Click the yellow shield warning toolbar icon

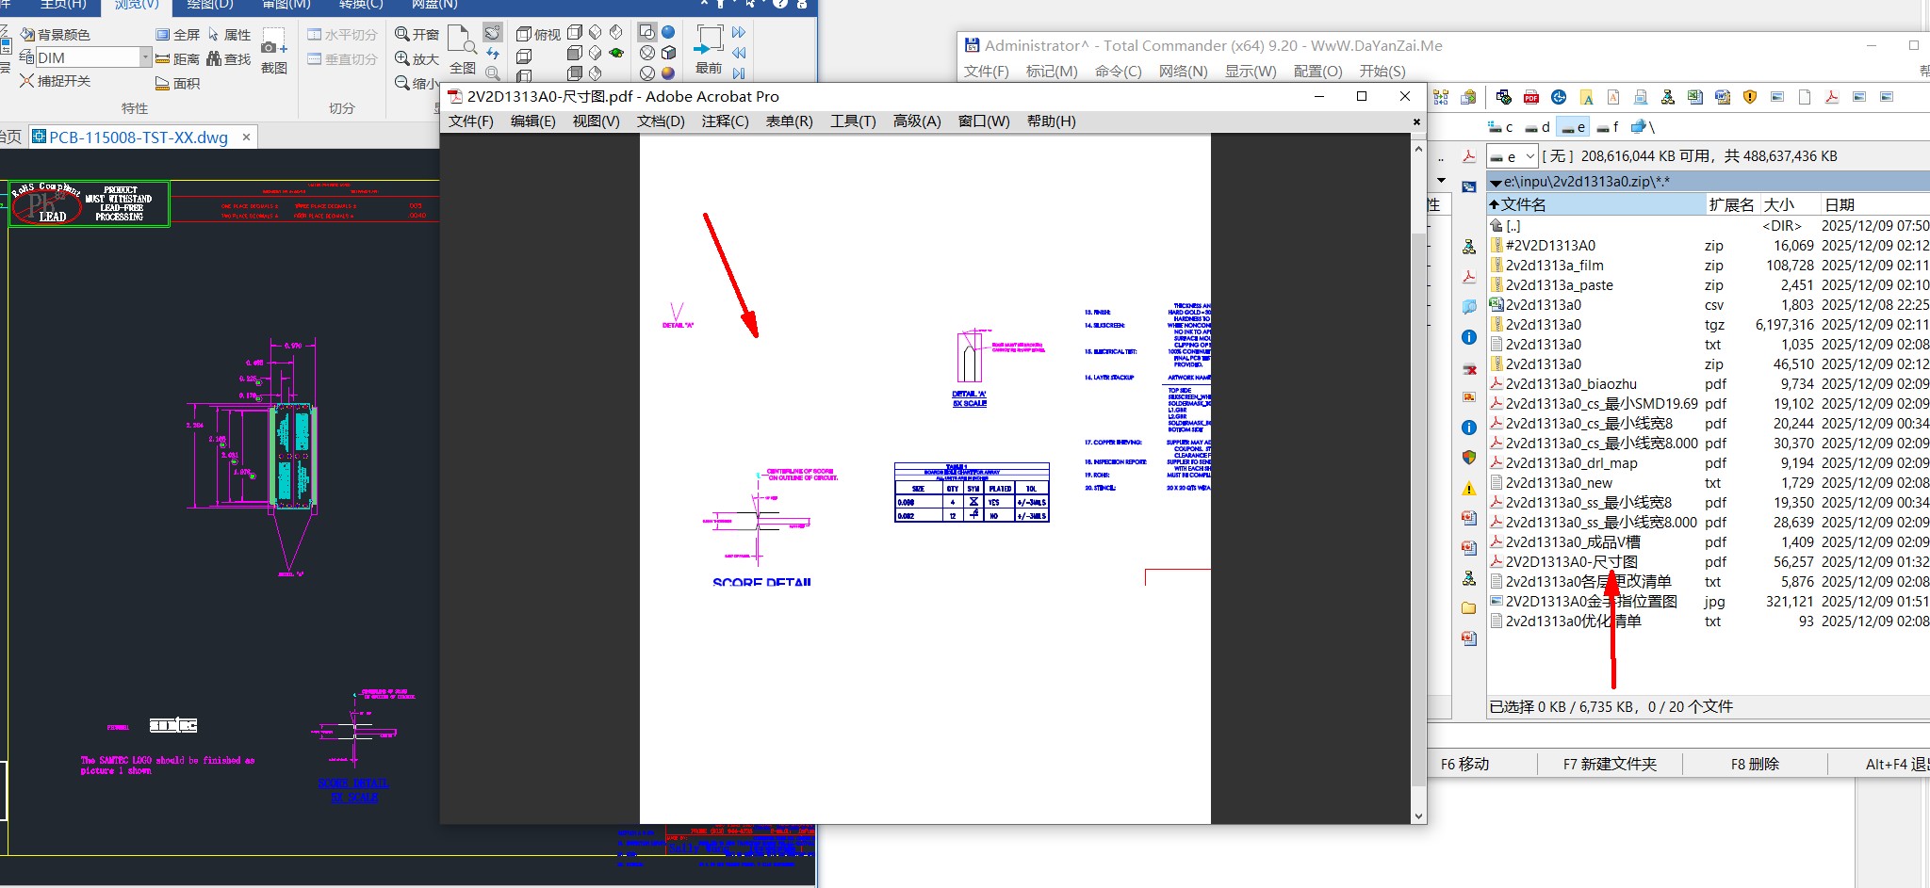coord(1750,97)
